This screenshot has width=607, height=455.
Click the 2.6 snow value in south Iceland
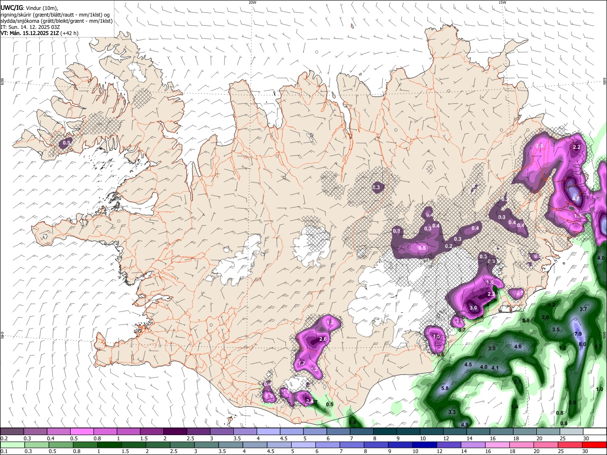pyautogui.click(x=323, y=339)
